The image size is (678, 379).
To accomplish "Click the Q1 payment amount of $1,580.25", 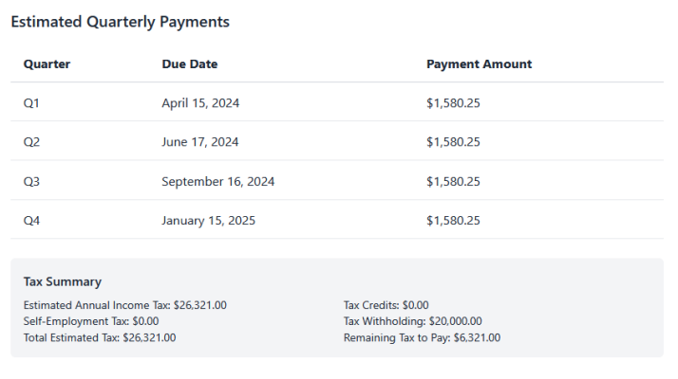I will (x=453, y=102).
